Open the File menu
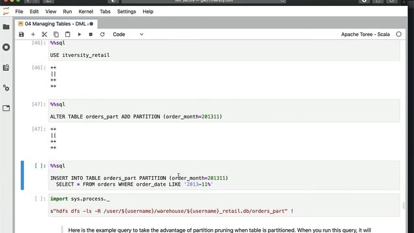The image size is (414, 233). tap(19, 12)
